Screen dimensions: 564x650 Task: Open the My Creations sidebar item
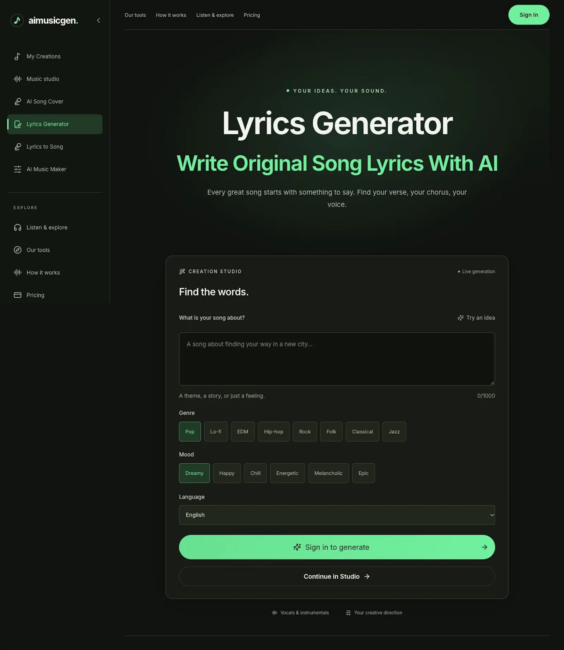click(55, 56)
